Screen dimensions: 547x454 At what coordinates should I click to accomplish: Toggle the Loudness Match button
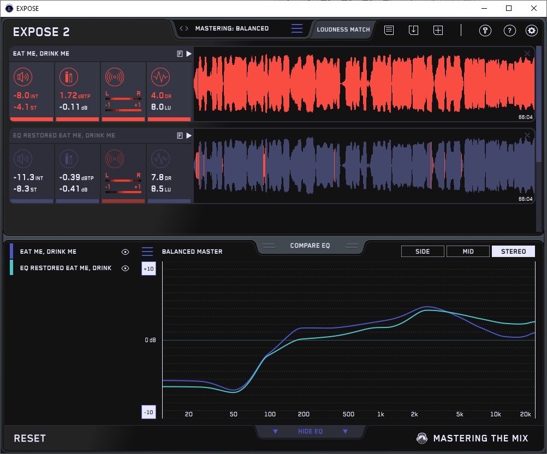click(x=343, y=29)
